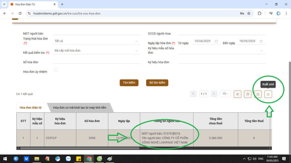Click the Bỏ tìm kiếm button
The height and width of the screenshot is (163, 291).
coord(157,83)
